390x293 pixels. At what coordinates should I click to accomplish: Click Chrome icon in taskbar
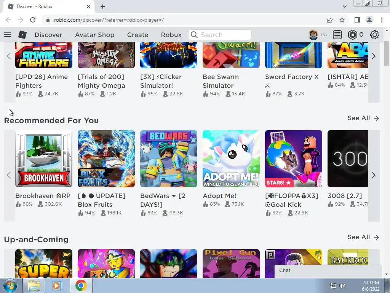click(81, 285)
